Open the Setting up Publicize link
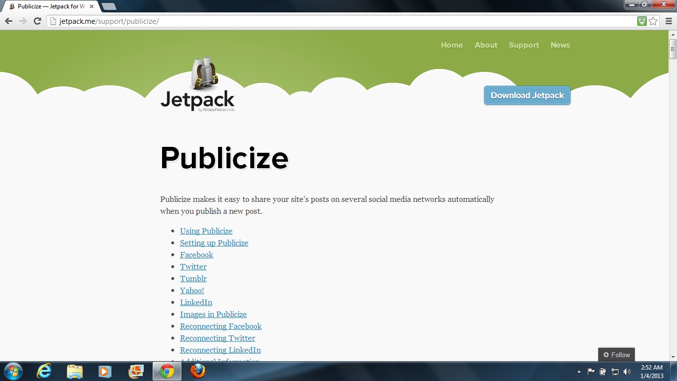 point(214,243)
